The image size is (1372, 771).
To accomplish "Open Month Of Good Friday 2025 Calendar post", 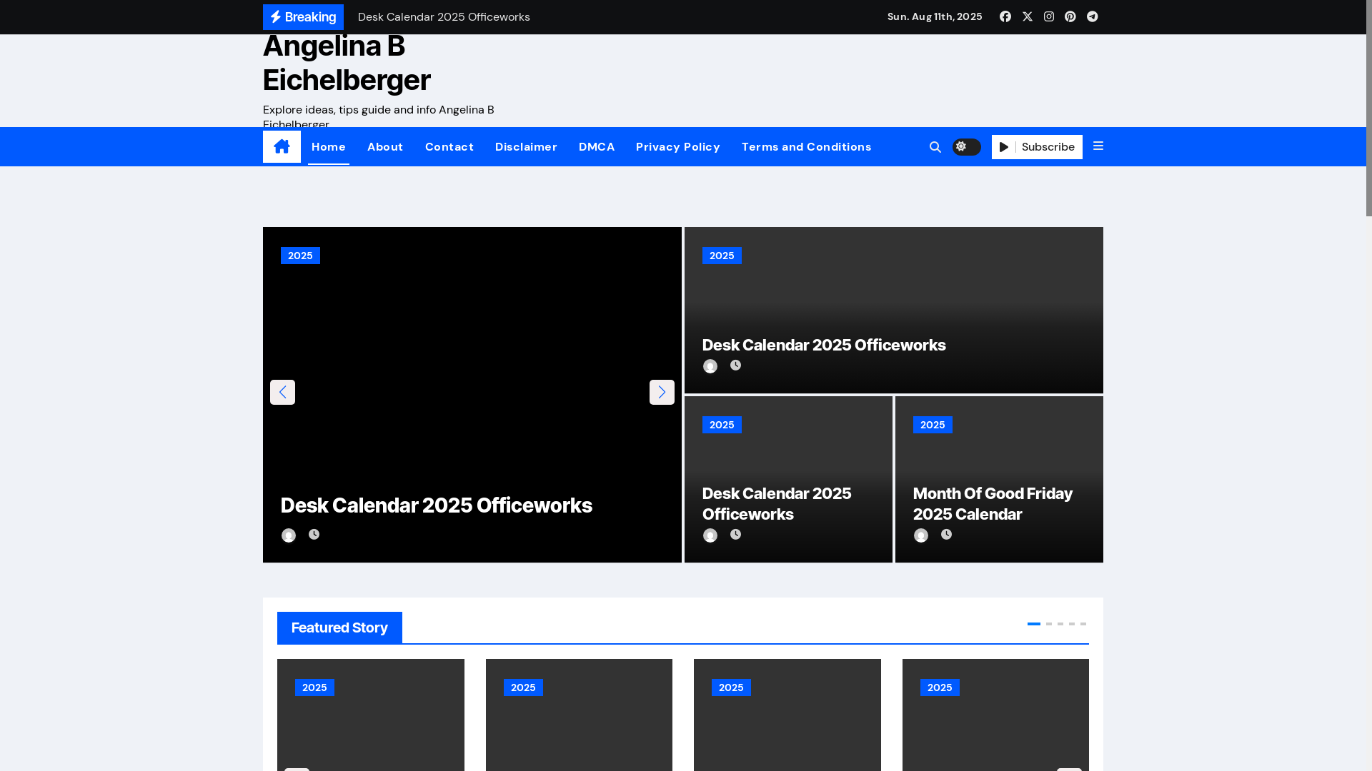I will point(993,504).
